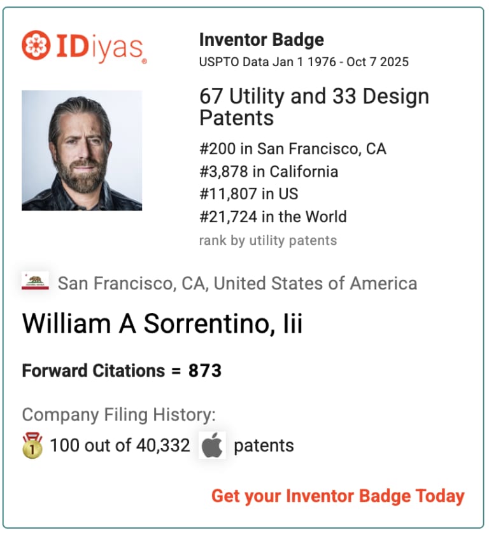
Task: Click the rank by utility patents note
Action: coord(267,241)
